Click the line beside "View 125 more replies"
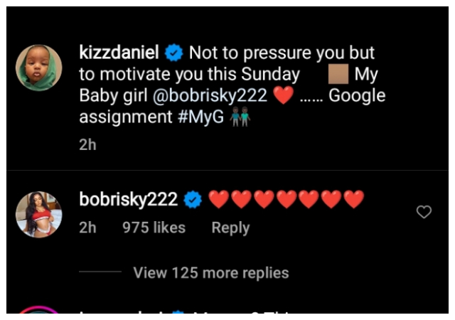This screenshot has height=320, width=455. [100, 272]
